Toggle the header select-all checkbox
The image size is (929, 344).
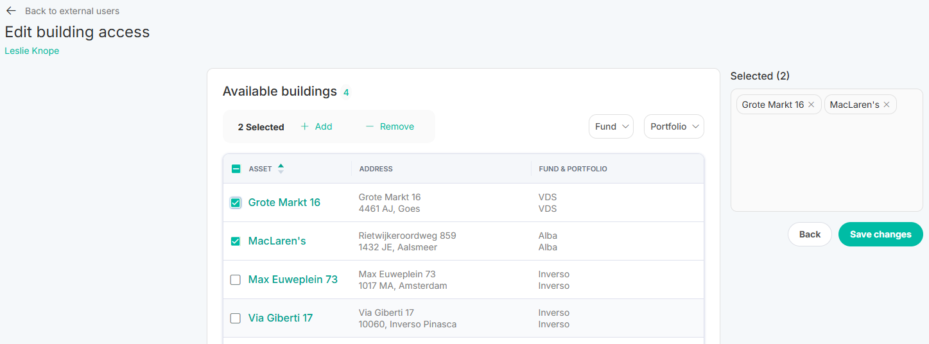tap(236, 169)
